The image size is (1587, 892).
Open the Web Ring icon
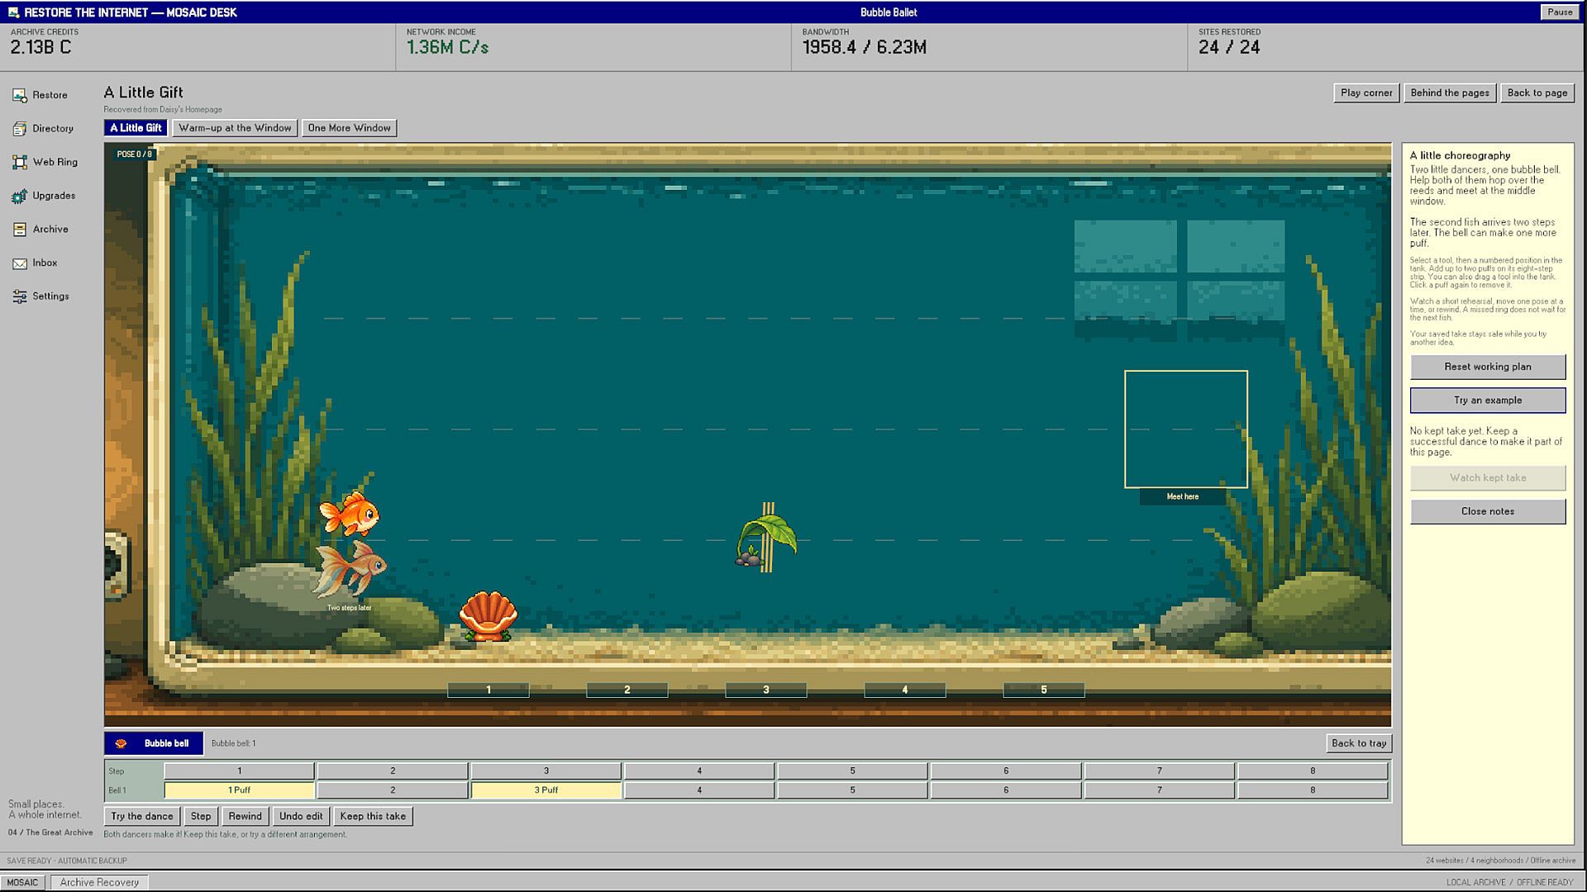coord(20,163)
